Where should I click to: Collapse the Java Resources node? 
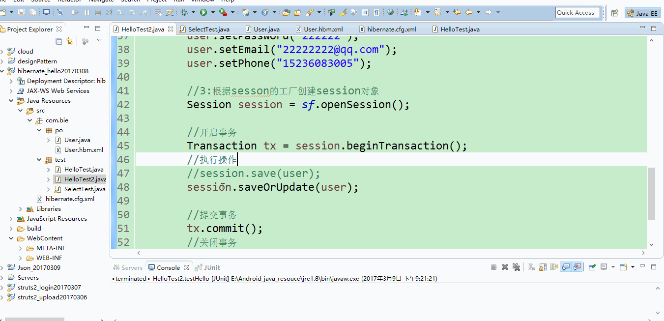[11, 100]
